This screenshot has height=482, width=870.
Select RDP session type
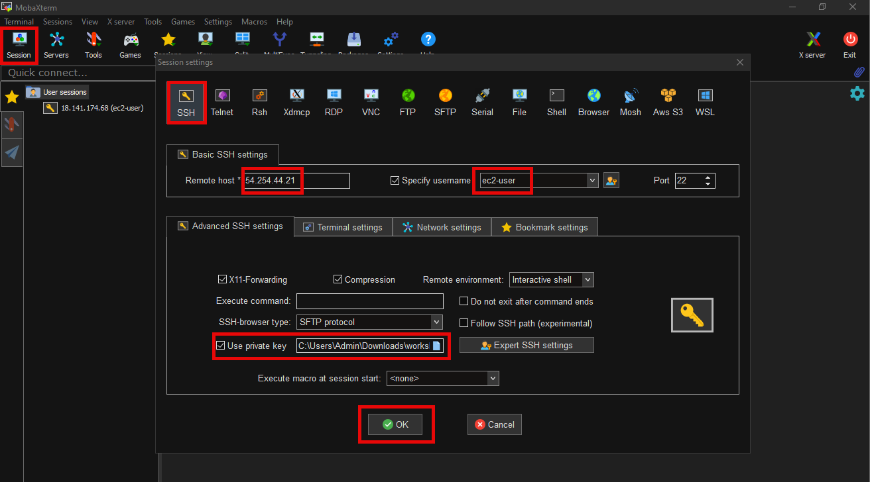(x=334, y=103)
